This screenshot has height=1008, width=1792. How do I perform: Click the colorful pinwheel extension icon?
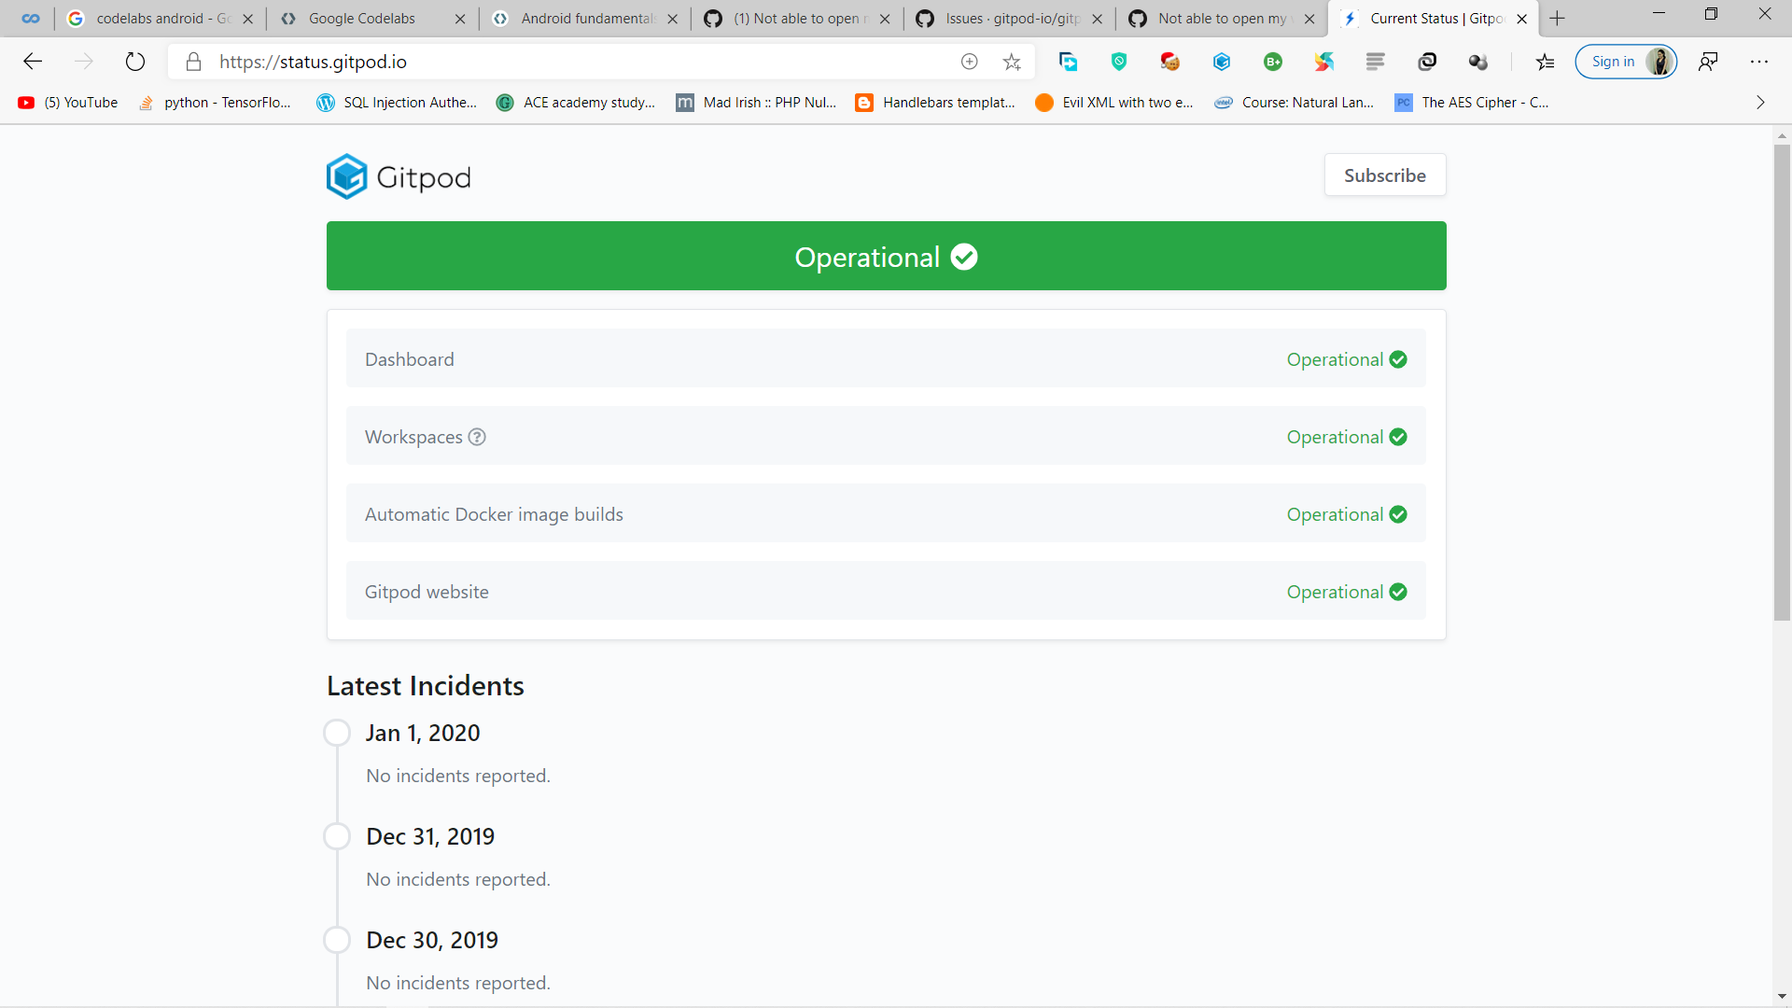click(1325, 62)
